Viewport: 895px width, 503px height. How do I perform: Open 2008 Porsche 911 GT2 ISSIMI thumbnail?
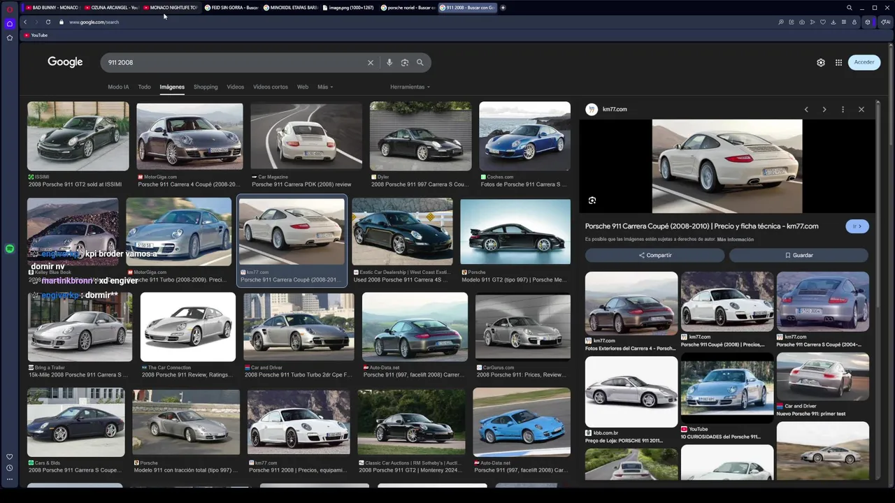coord(78,136)
